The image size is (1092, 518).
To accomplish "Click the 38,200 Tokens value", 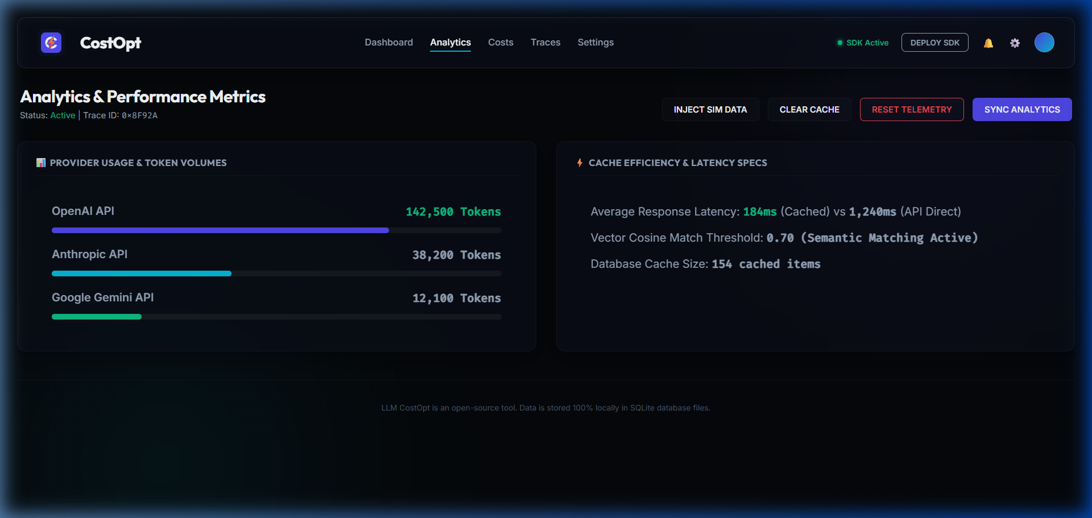I will (457, 255).
